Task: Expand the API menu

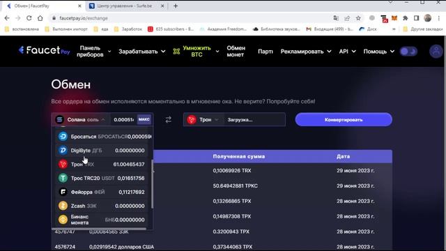Action: pyautogui.click(x=347, y=52)
